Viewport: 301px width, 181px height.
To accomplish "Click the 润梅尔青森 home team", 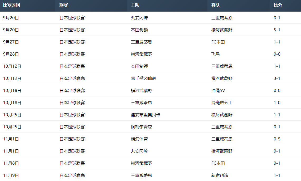I will [x=141, y=127].
